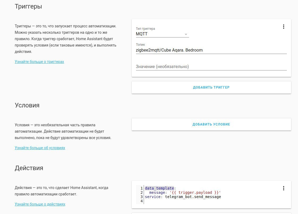The image size is (298, 214).
Task: Select the Топик field label
Action: (x=140, y=45)
